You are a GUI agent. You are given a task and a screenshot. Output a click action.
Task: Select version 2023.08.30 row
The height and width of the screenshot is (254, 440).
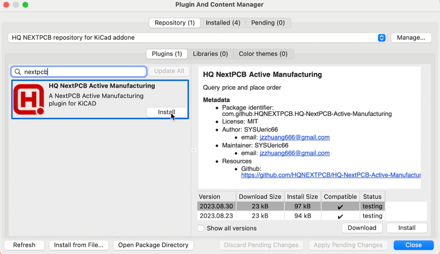point(291,206)
